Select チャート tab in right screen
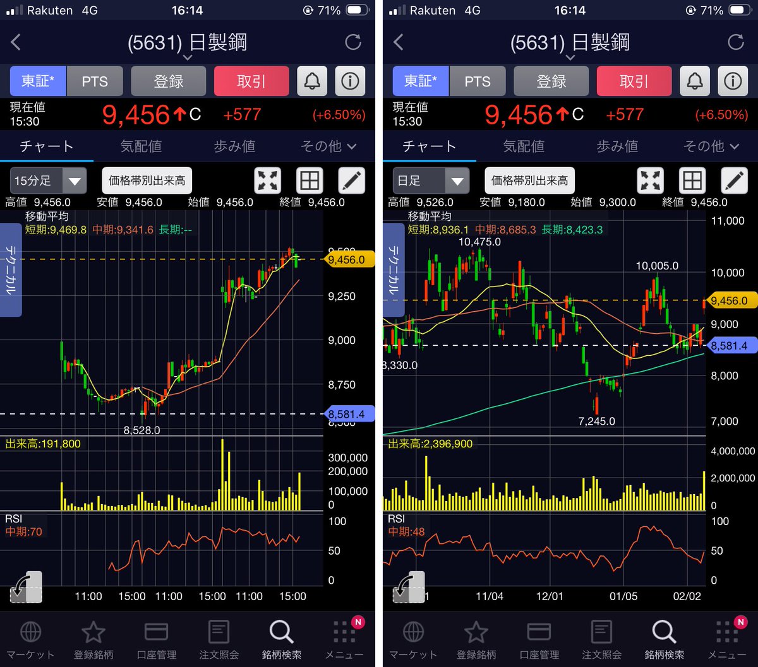The image size is (758, 667). click(430, 146)
